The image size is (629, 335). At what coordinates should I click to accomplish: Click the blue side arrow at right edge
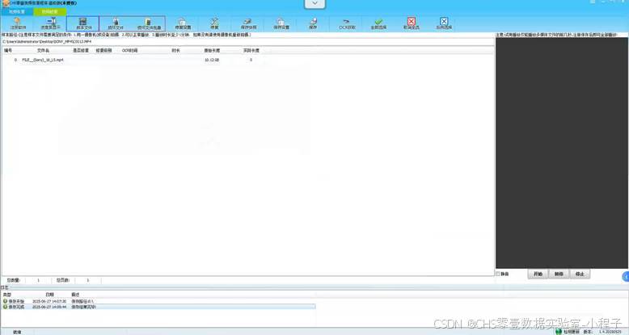point(626,277)
